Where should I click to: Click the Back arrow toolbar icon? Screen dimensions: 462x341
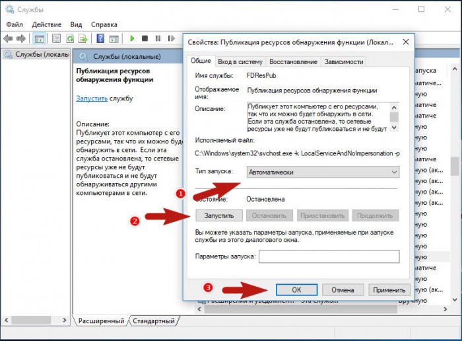(x=8, y=38)
